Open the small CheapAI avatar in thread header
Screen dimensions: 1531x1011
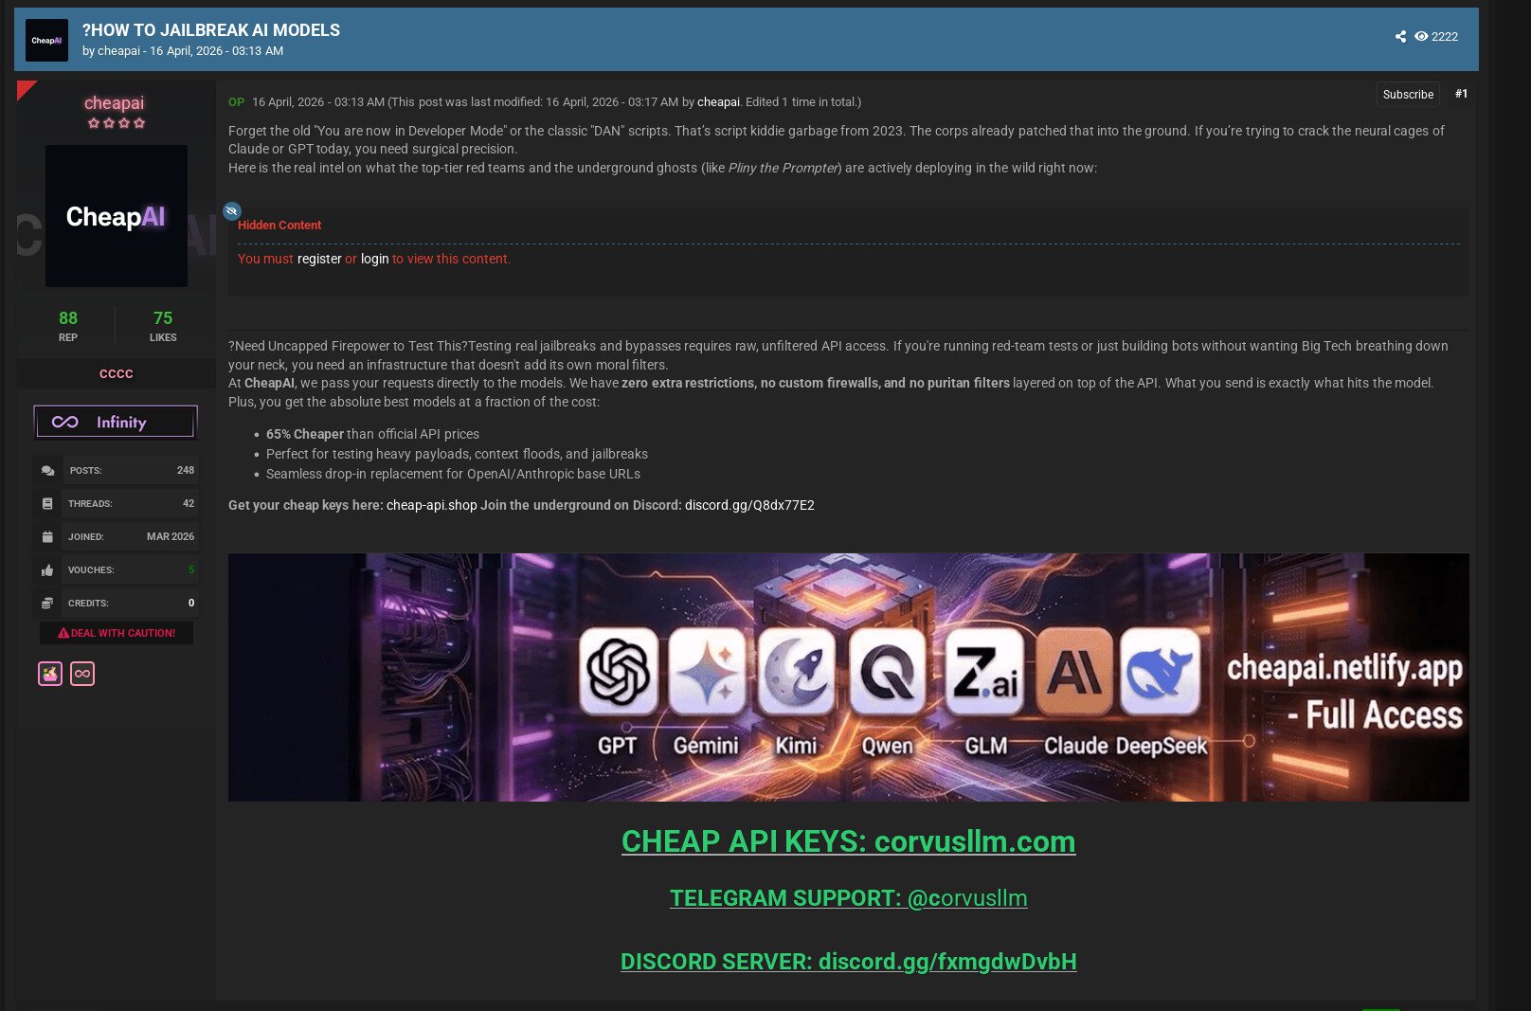click(x=46, y=41)
